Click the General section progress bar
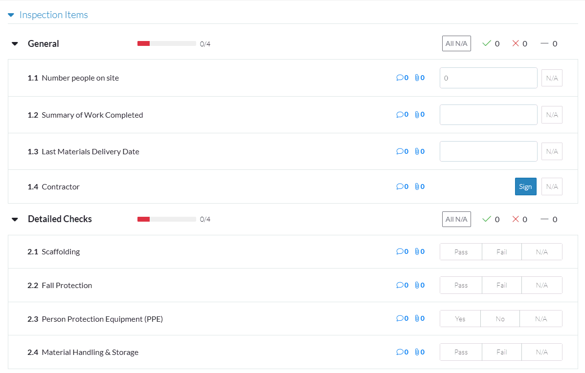This screenshot has width=585, height=373. 166,43
